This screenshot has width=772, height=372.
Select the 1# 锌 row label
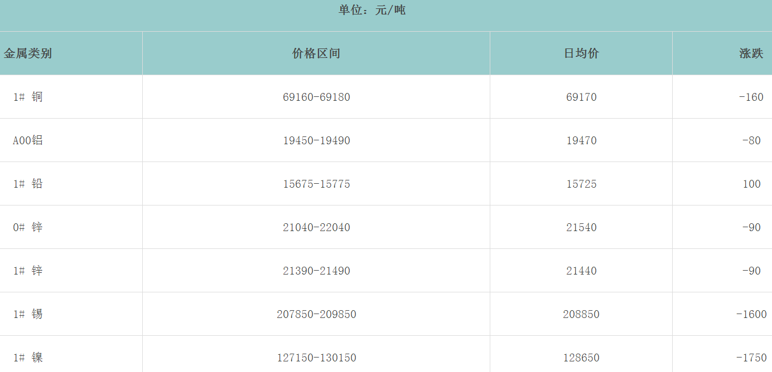[x=28, y=271]
